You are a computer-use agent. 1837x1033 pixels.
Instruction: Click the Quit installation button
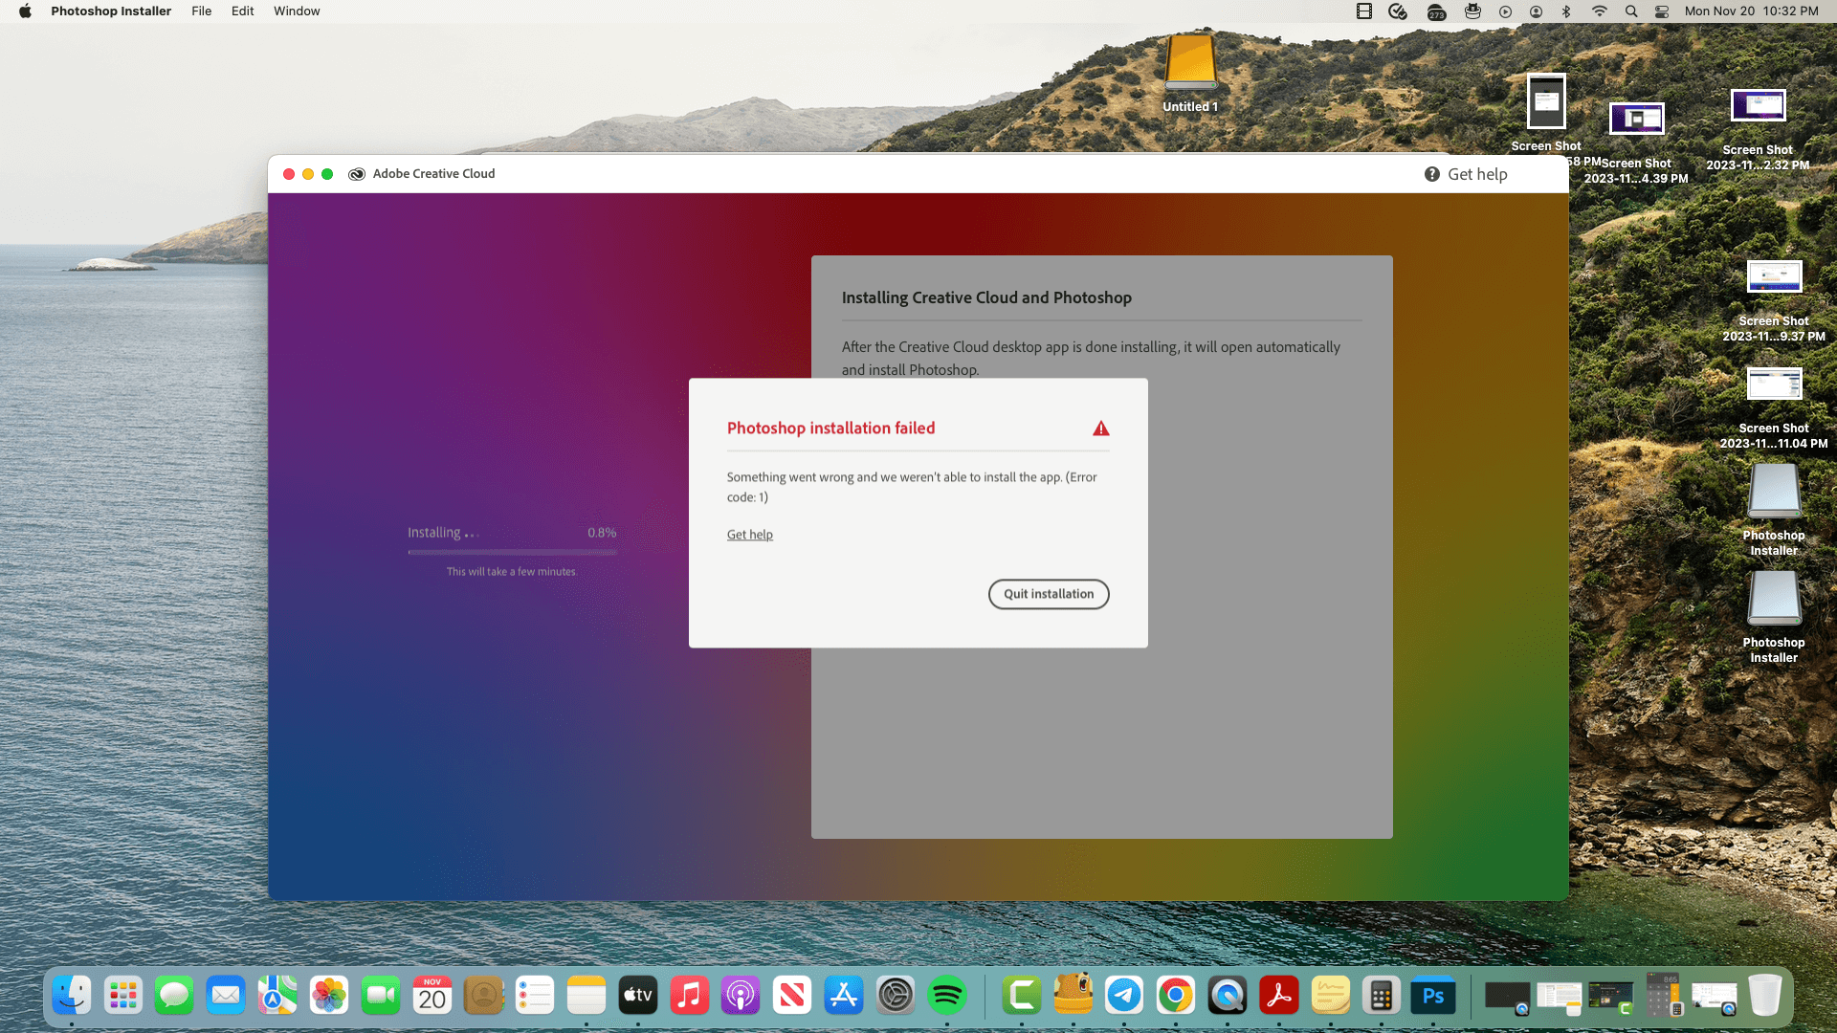(x=1049, y=594)
